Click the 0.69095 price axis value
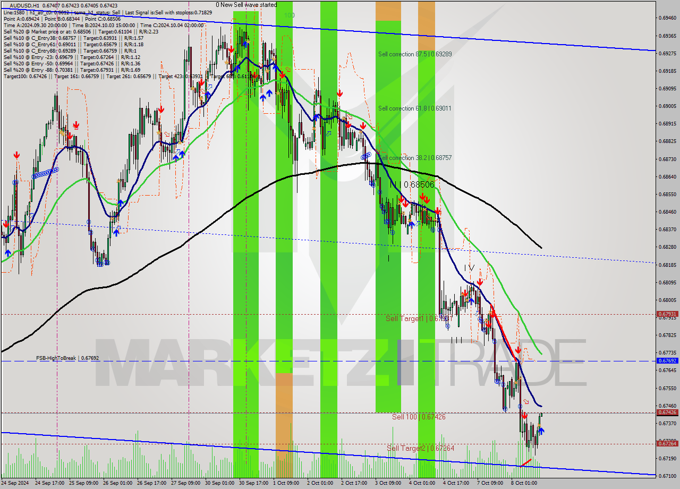Viewport: 680px width, 489px height. (667, 88)
